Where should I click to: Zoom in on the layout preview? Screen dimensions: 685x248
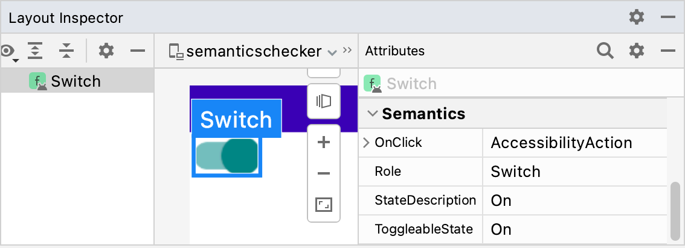(324, 143)
